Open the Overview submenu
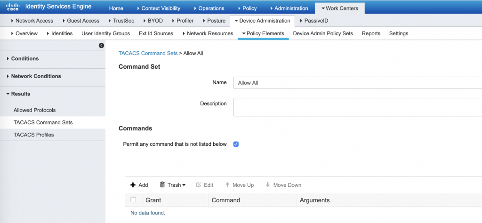The image size is (482, 223). coord(24,33)
